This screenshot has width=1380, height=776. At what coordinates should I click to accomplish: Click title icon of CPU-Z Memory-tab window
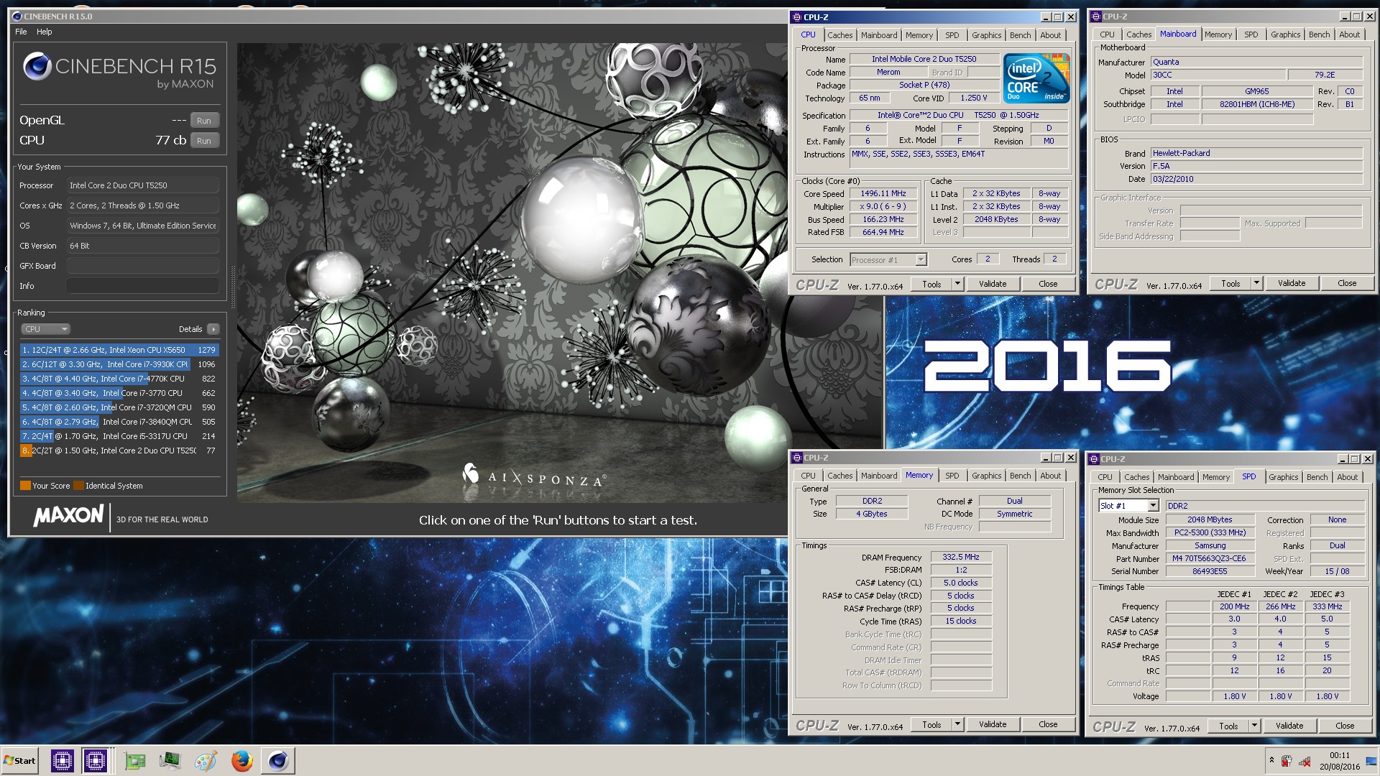pos(796,457)
